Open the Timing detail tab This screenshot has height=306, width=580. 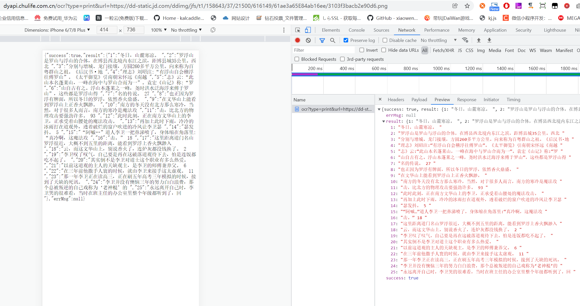click(x=513, y=100)
